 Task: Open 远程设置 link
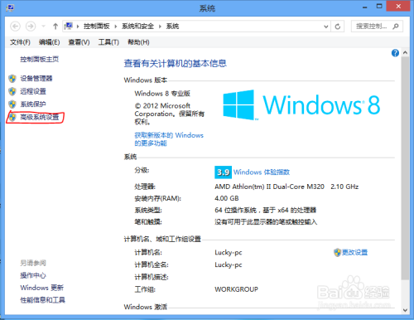coord(33,91)
